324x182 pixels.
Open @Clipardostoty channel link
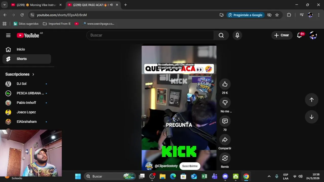[x=166, y=166]
